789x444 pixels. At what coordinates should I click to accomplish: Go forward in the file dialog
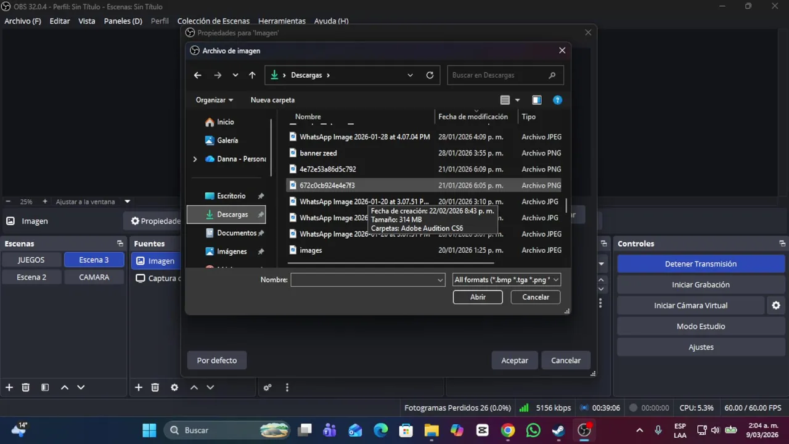218,75
